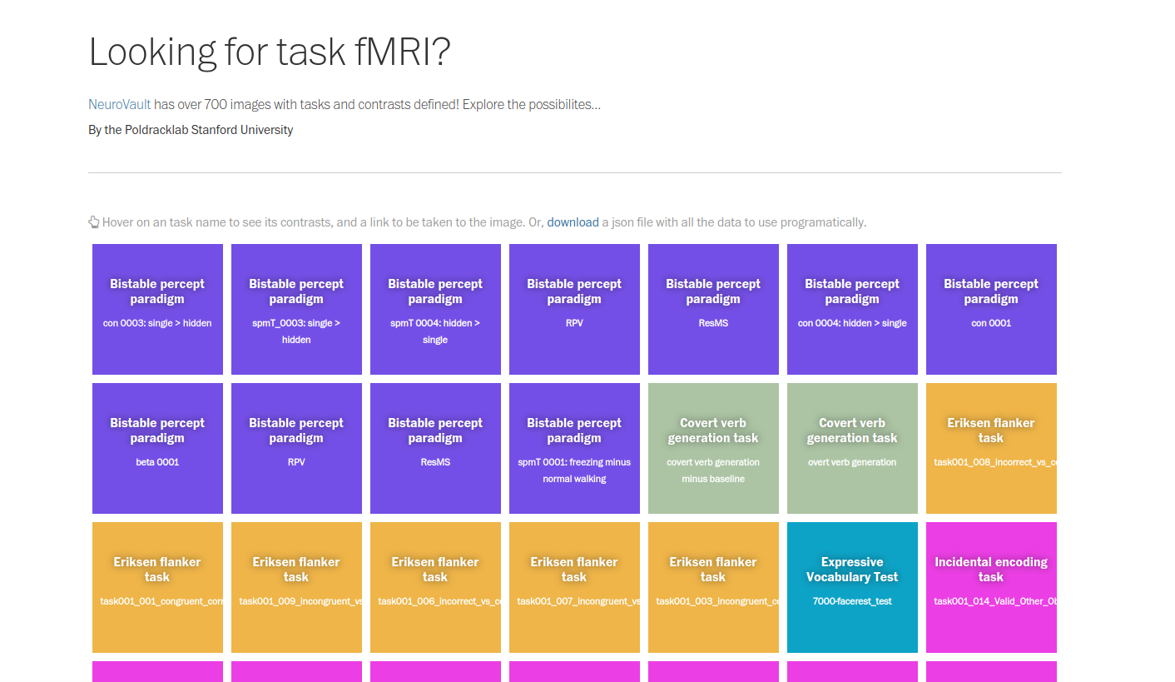Click the hand pointer icon before 'Hover'

coord(94,222)
